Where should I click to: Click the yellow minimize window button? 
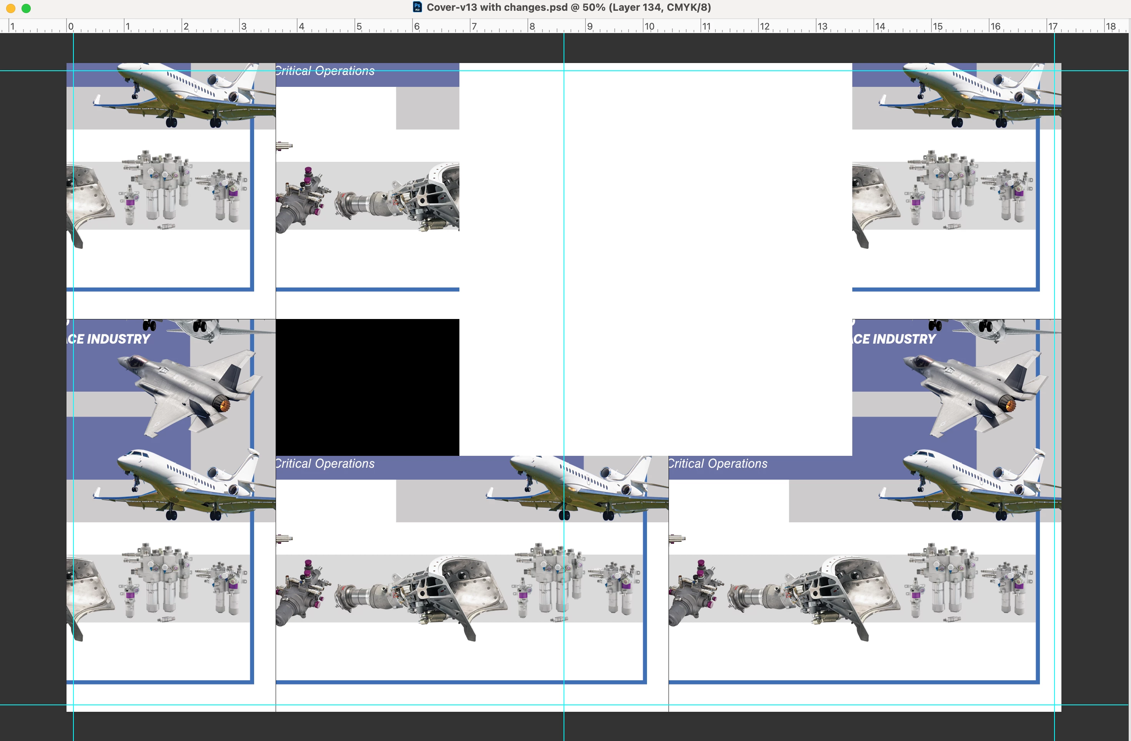point(11,8)
